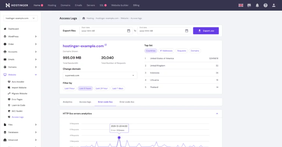Expand the Domains sidebar chevron

(36, 67)
